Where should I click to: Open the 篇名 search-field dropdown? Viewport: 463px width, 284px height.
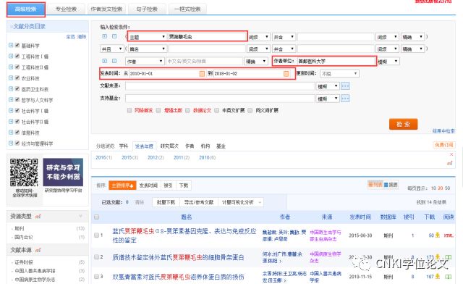pyautogui.click(x=147, y=49)
